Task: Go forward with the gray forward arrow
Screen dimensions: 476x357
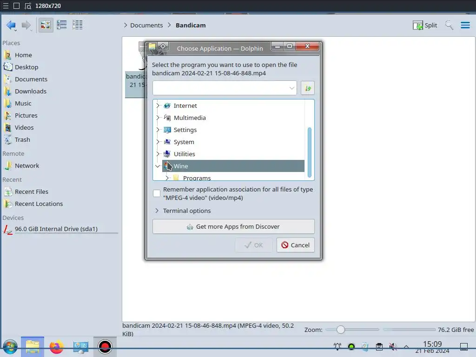Action: click(x=26, y=25)
